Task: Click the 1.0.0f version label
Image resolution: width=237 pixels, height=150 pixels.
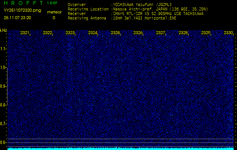Action: [x=52, y=3]
